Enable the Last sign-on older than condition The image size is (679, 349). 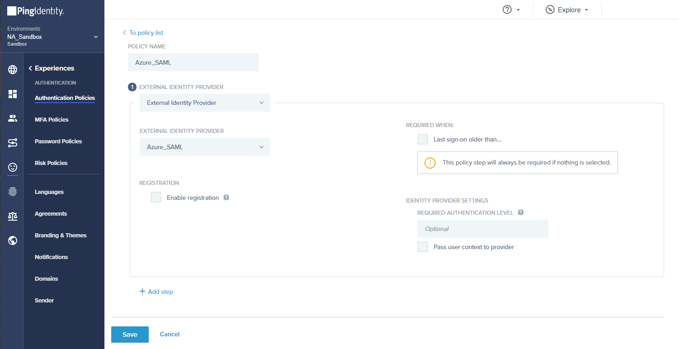pyautogui.click(x=422, y=139)
